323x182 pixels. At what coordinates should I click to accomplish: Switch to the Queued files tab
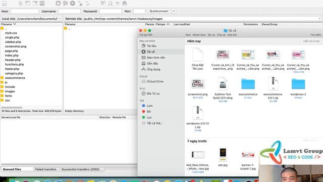pos(12,169)
